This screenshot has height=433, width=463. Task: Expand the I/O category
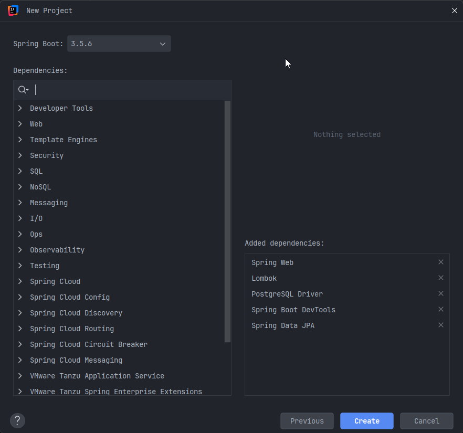[x=20, y=218]
